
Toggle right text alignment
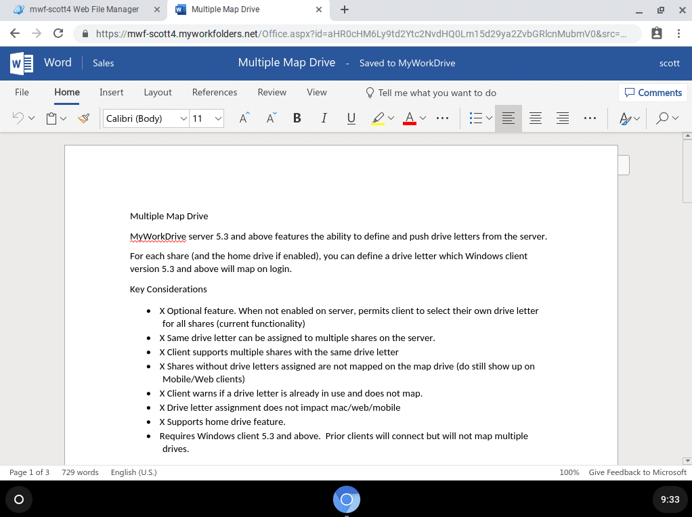pyautogui.click(x=562, y=118)
